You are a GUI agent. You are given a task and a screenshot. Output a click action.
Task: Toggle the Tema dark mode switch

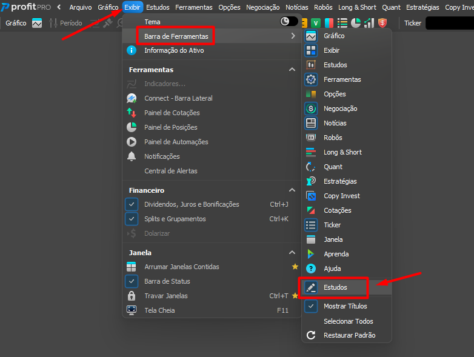289,21
